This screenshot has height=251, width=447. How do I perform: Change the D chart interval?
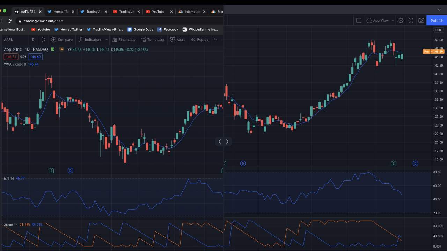click(33, 40)
